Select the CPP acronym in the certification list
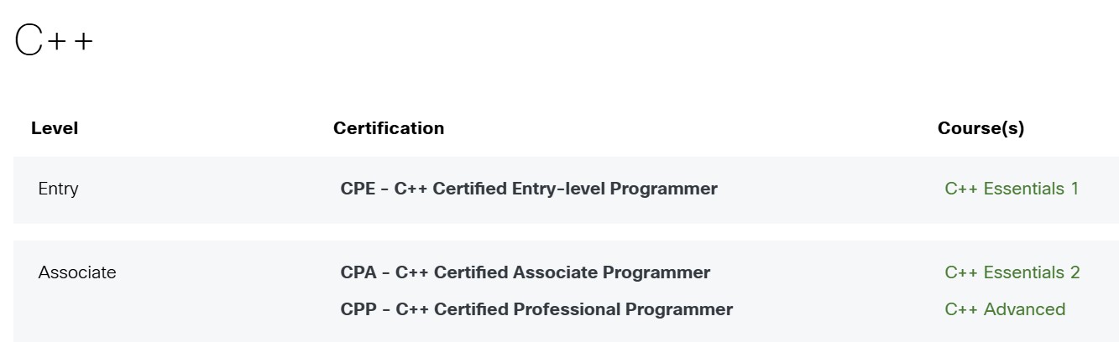The height and width of the screenshot is (342, 1119). (x=358, y=309)
